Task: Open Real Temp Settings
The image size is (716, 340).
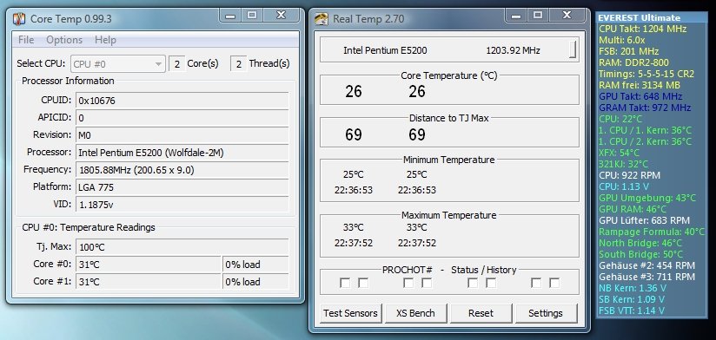Action: tap(546, 313)
